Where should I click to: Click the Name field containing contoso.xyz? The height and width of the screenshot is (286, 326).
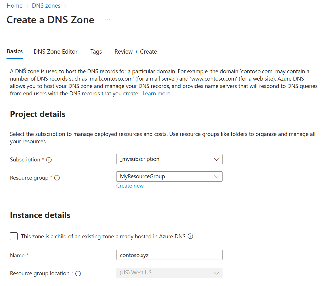click(169, 255)
